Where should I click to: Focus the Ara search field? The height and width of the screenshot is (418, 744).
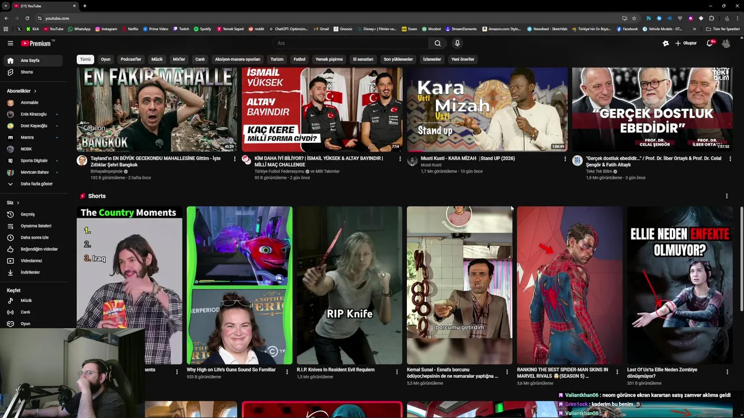click(x=350, y=43)
